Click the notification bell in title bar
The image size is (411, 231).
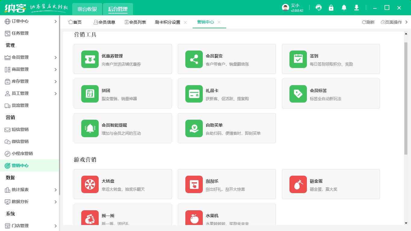[344, 8]
